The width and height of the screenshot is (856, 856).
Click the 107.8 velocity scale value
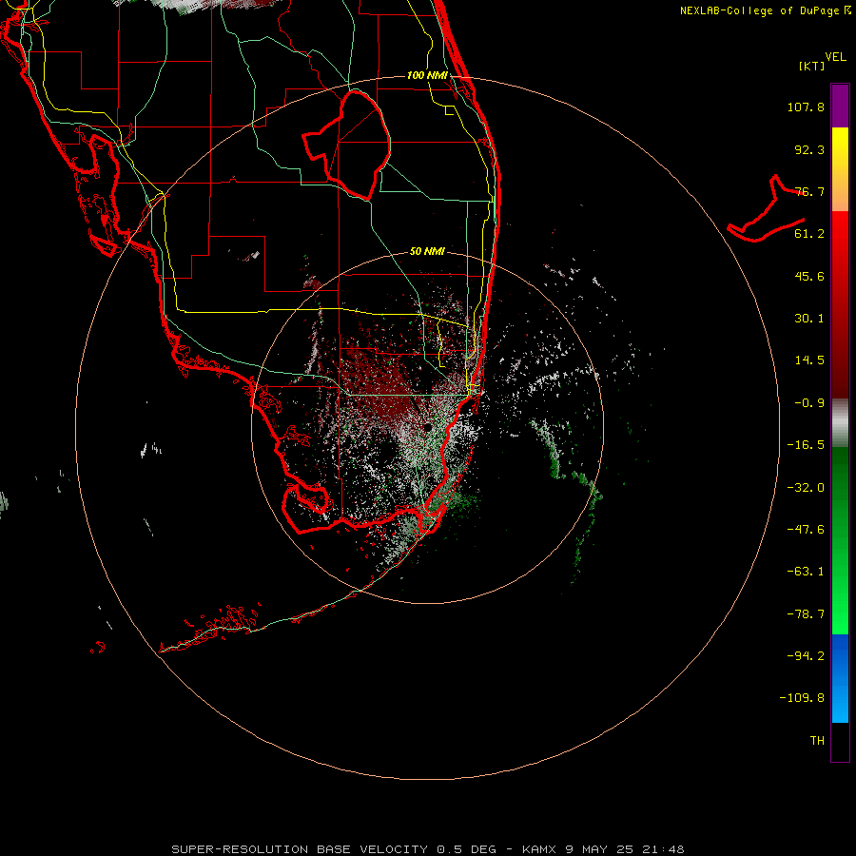pyautogui.click(x=806, y=107)
